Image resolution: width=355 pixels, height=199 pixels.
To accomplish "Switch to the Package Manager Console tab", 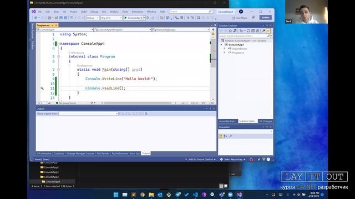I will pyautogui.click(x=80, y=154).
